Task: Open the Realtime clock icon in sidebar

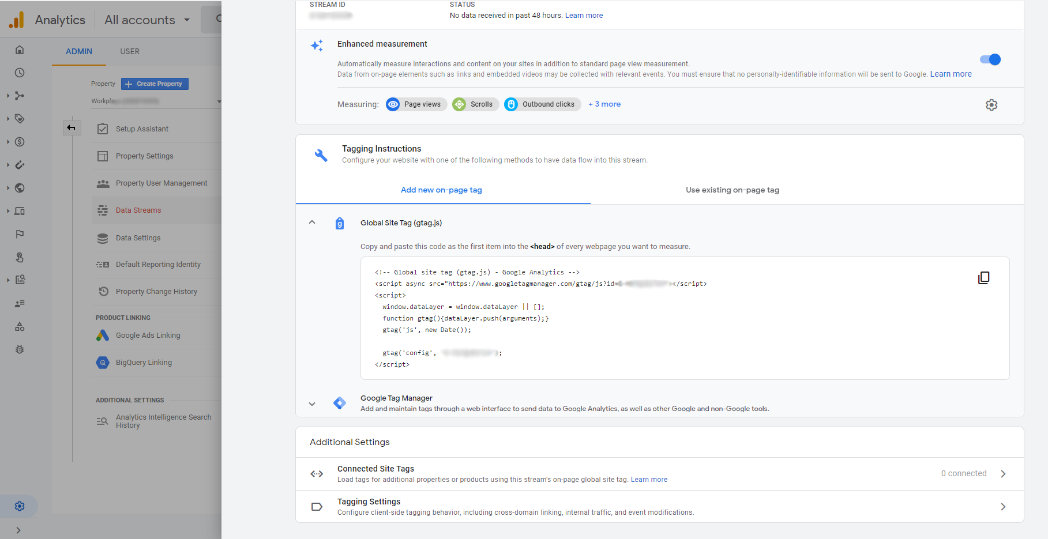Action: coord(20,73)
